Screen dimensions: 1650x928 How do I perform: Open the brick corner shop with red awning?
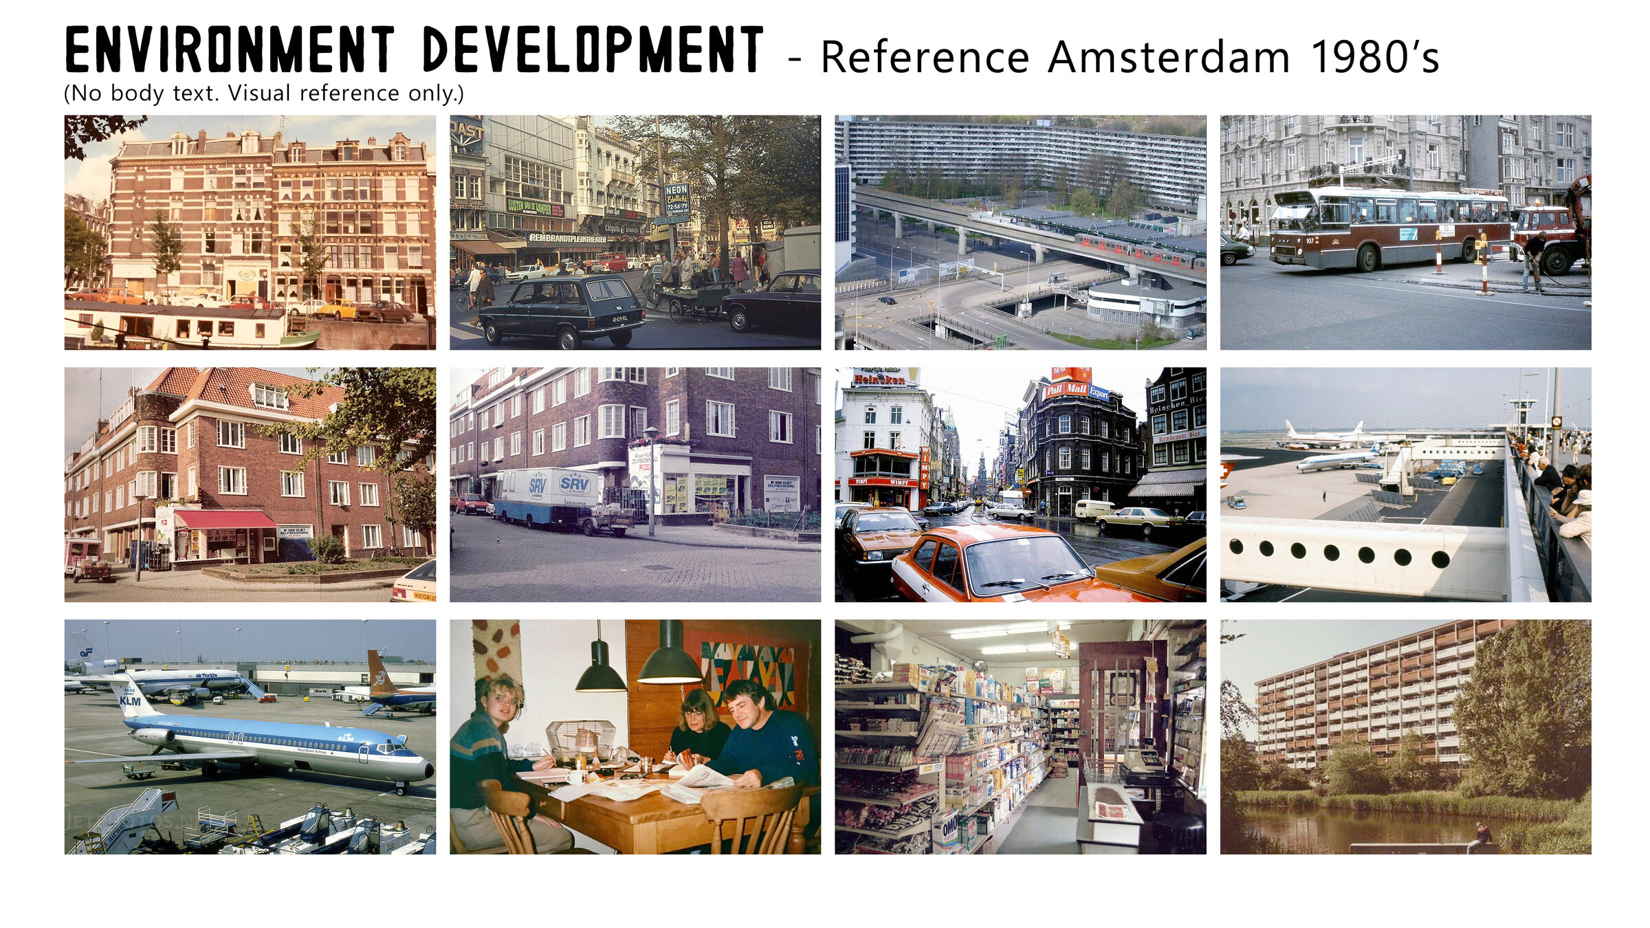[250, 485]
